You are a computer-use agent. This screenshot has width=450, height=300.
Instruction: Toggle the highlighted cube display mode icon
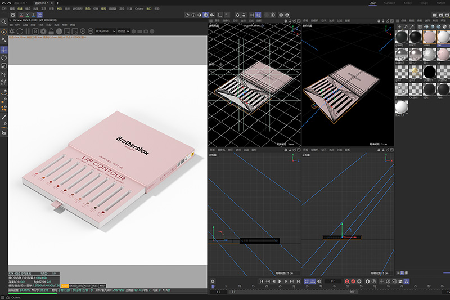point(206,15)
